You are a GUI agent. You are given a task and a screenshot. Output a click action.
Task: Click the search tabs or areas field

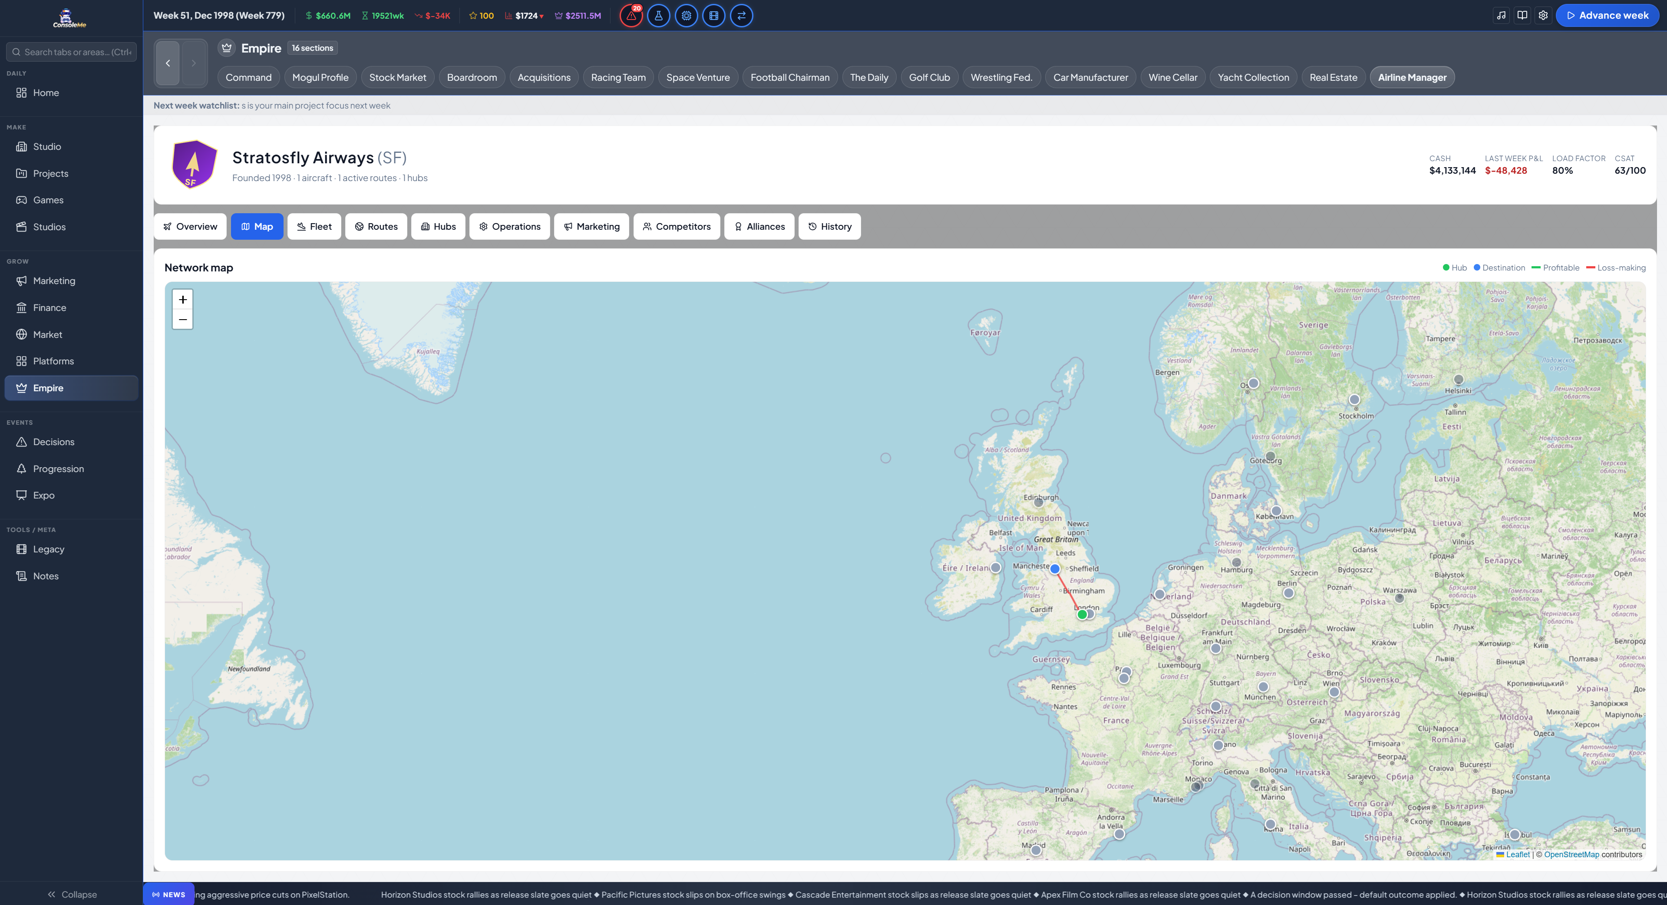tap(71, 52)
